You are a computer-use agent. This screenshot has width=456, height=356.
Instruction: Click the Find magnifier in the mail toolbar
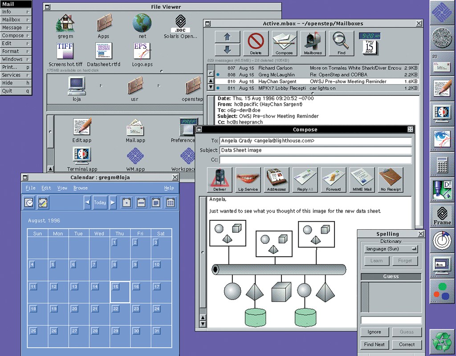click(341, 43)
